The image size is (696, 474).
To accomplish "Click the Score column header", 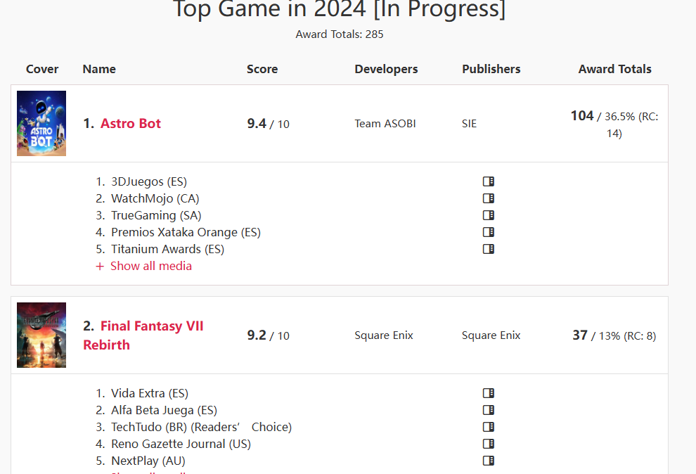I will pyautogui.click(x=262, y=69).
